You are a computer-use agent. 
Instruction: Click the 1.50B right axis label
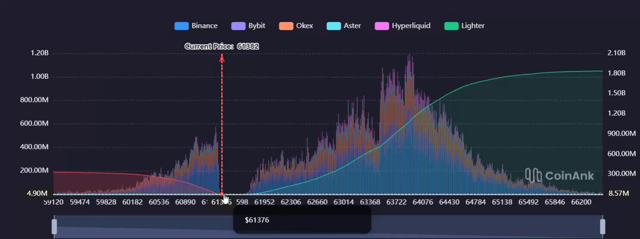click(x=616, y=93)
